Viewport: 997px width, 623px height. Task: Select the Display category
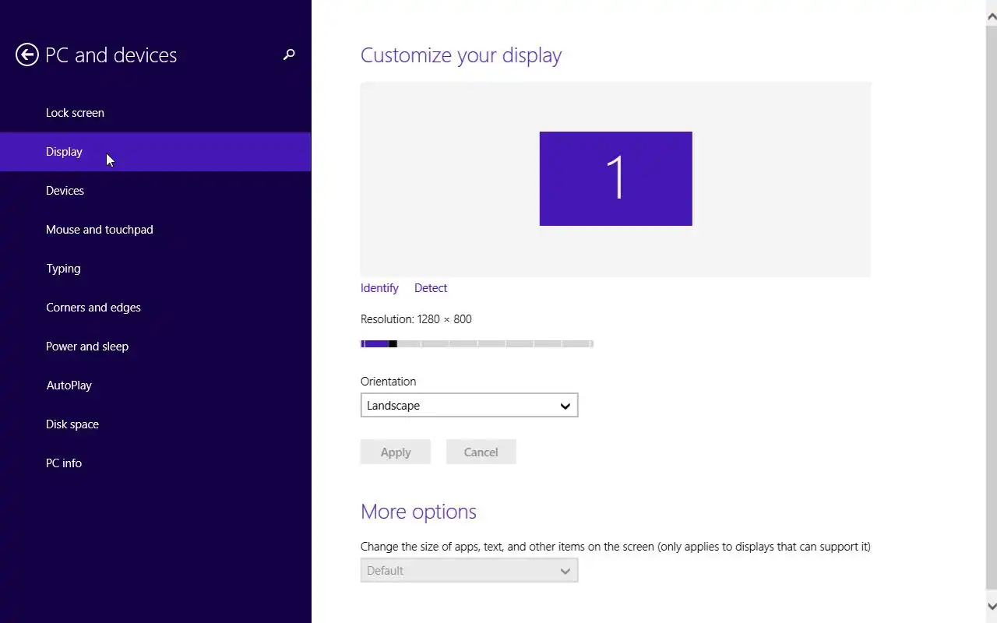pos(156,152)
